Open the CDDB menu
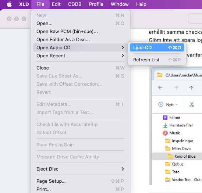Screen dimensions: 202x193 coord(75,4)
